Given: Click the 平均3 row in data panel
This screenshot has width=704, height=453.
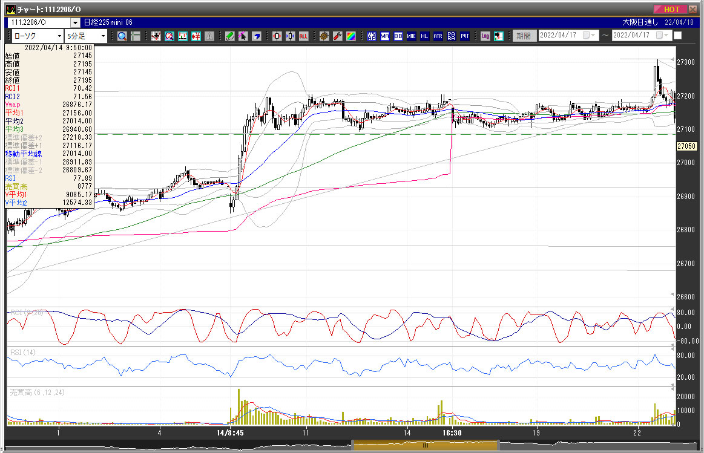Looking at the screenshot, I should [x=48, y=129].
